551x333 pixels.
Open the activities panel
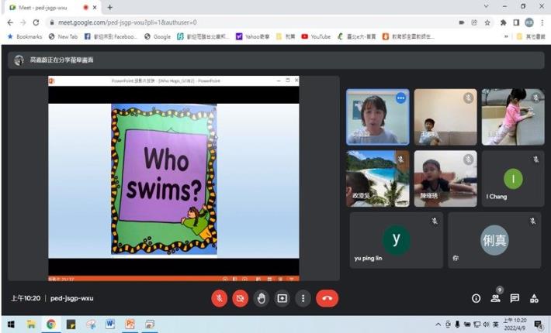[534, 298]
